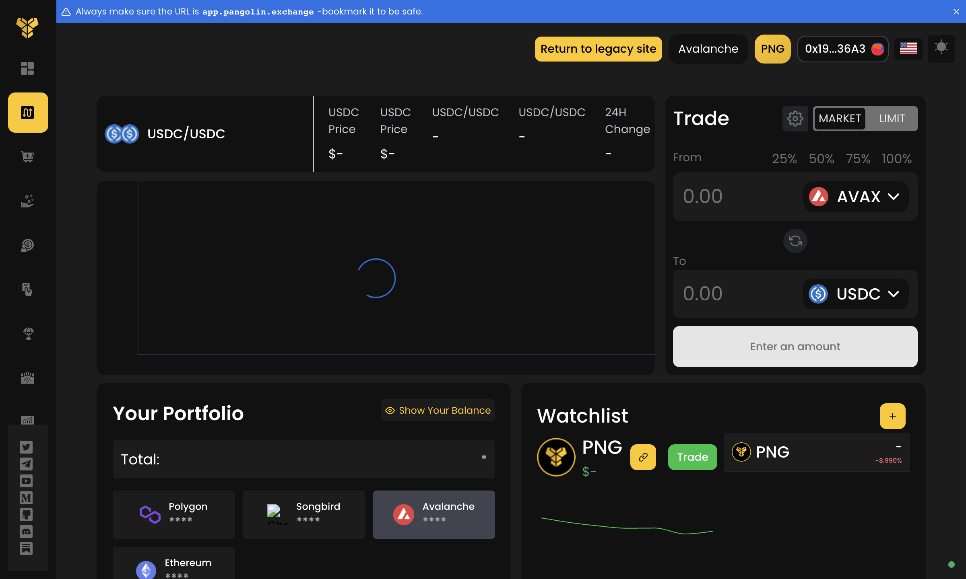Open the Telegram link in sidebar
Image resolution: width=966 pixels, height=579 pixels.
(x=26, y=464)
